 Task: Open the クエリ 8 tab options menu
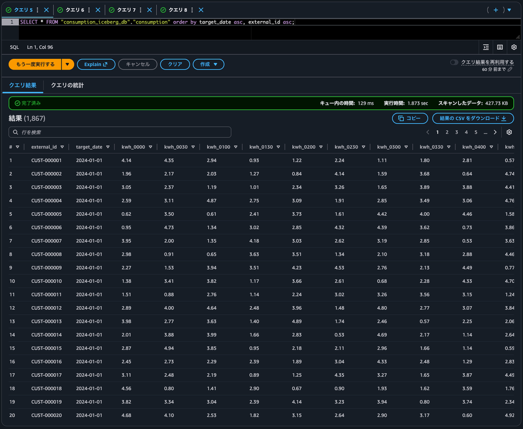click(192, 10)
